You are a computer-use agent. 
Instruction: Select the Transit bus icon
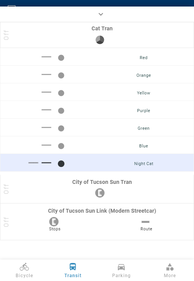(73, 267)
